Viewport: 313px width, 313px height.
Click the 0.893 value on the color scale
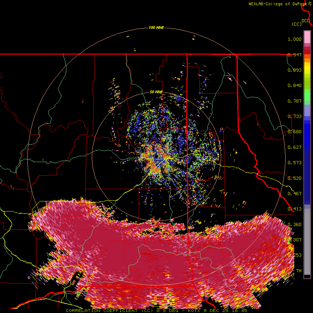point(295,70)
